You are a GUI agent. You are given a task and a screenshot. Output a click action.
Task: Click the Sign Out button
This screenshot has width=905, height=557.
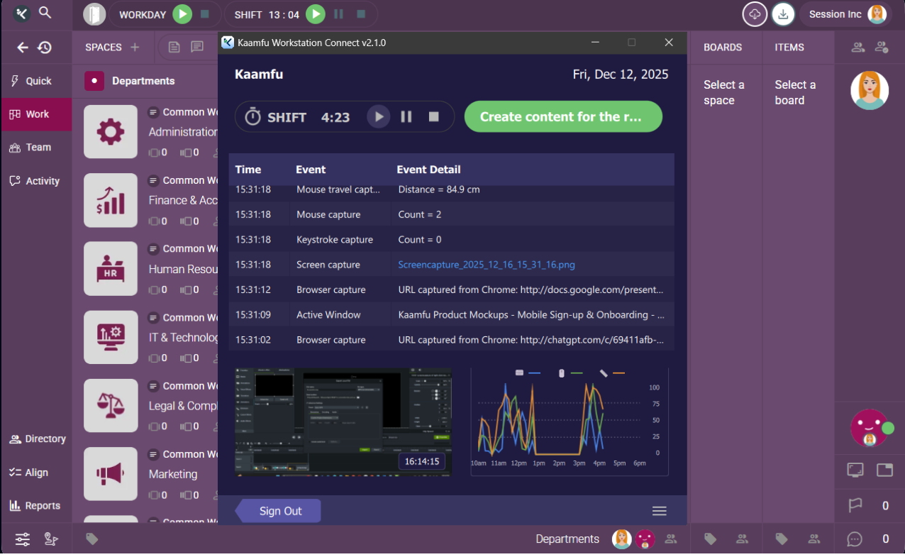click(x=280, y=511)
